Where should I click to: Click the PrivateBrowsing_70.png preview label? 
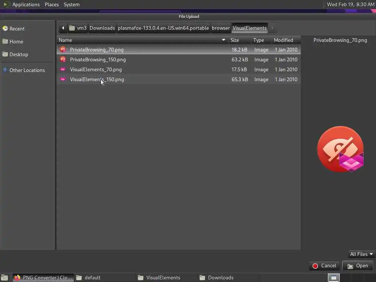(340, 40)
